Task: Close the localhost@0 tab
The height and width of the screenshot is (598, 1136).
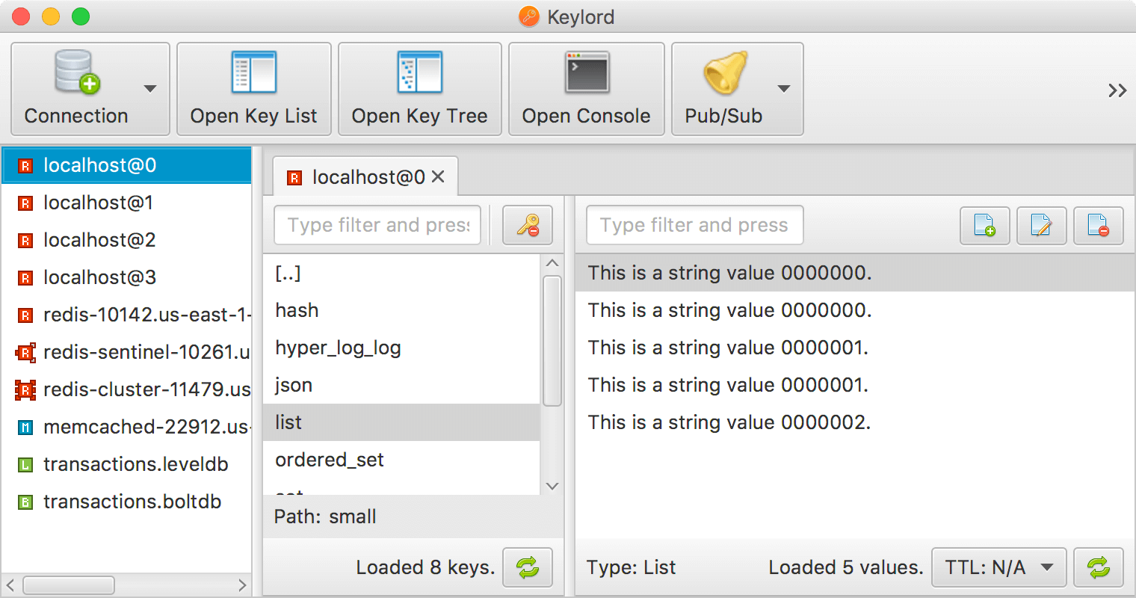Action: coord(439,177)
